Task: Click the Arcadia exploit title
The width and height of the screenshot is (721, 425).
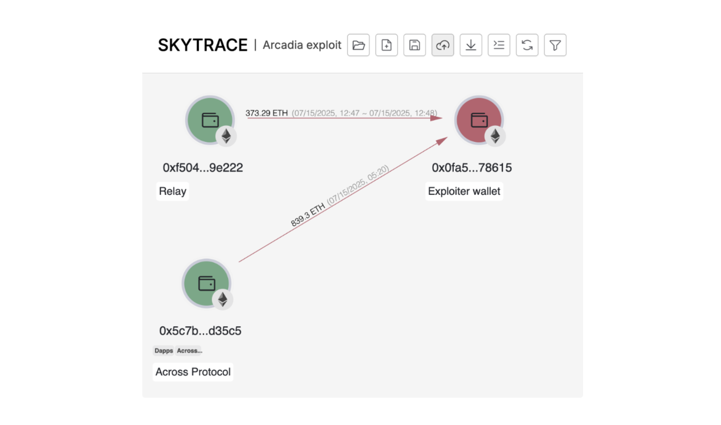Action: coord(302,45)
